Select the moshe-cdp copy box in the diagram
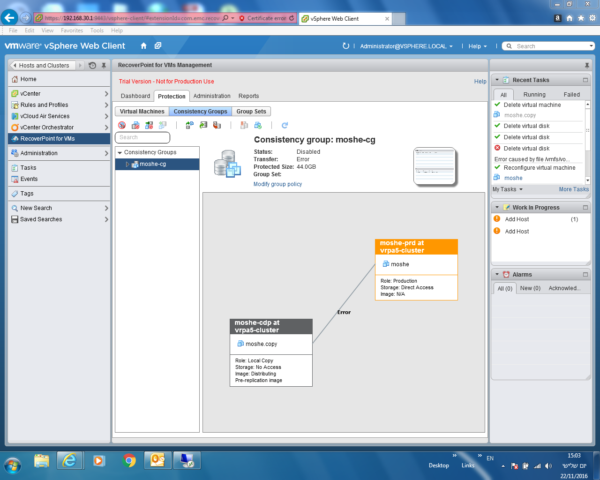Image resolution: width=600 pixels, height=480 pixels. 271,352
